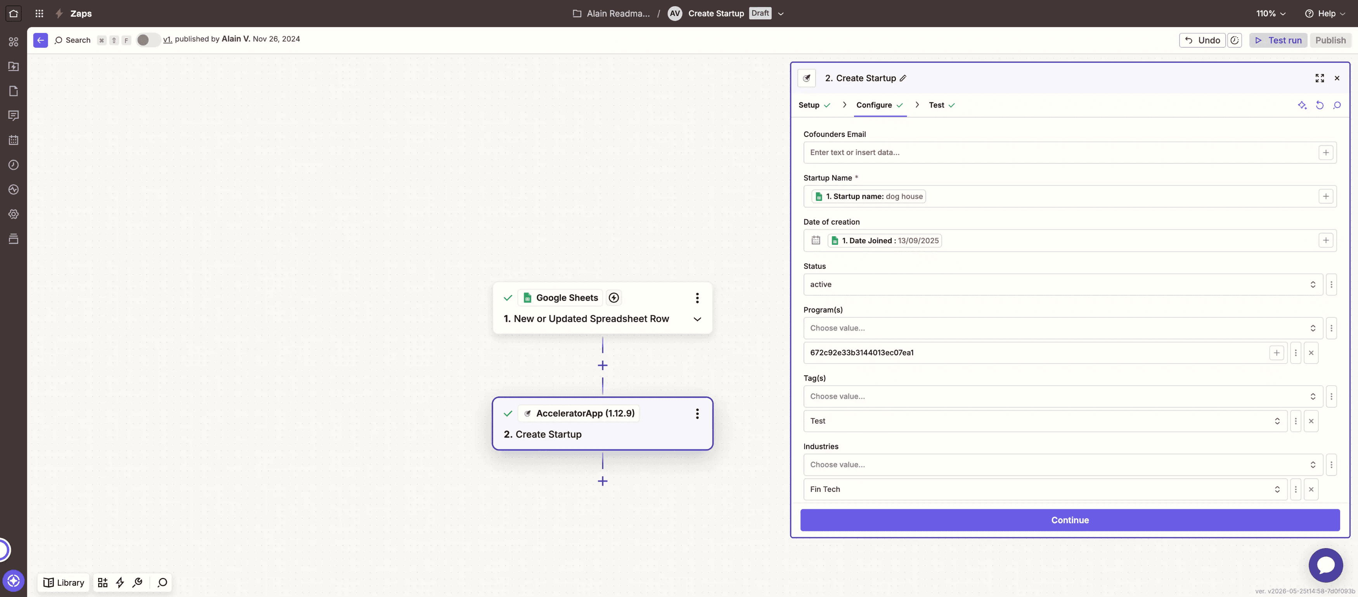Image resolution: width=1358 pixels, height=597 pixels.
Task: Insert data into Cofounders Email field
Action: pyautogui.click(x=1325, y=152)
